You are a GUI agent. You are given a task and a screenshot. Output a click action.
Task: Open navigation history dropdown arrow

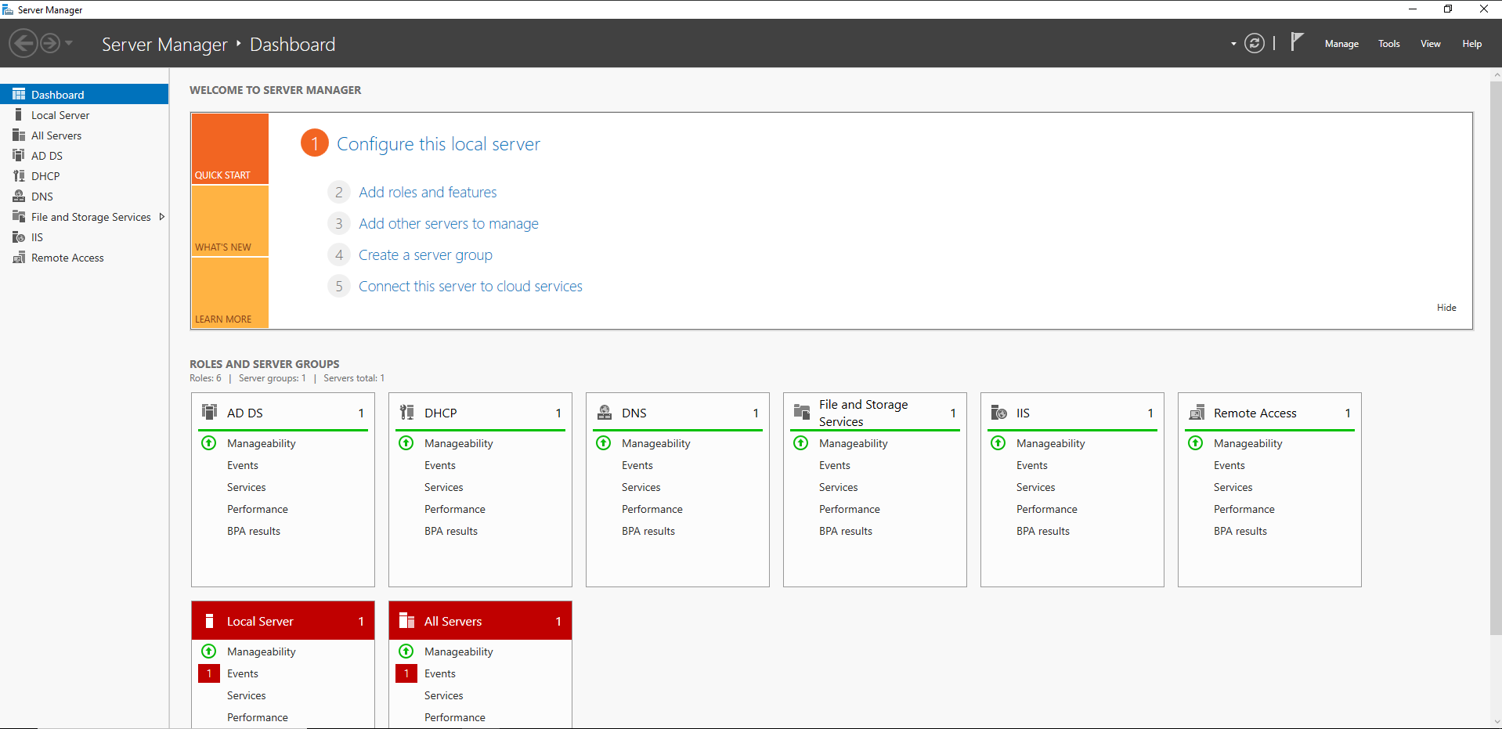pos(69,43)
